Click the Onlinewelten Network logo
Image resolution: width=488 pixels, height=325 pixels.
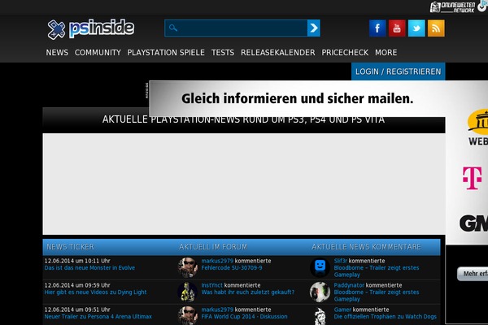pyautogui.click(x=452, y=6)
